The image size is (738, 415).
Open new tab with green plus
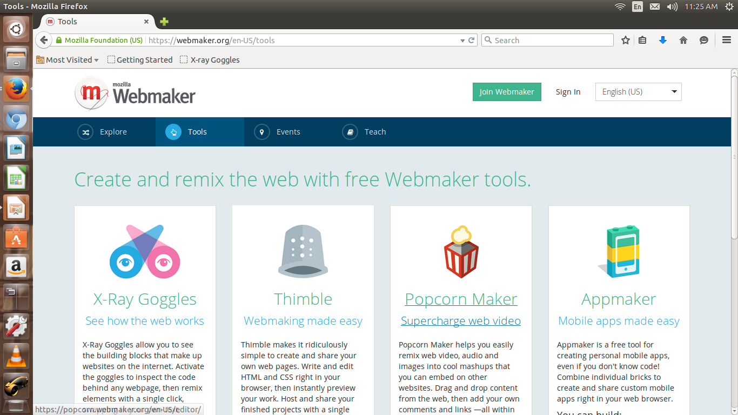(164, 22)
